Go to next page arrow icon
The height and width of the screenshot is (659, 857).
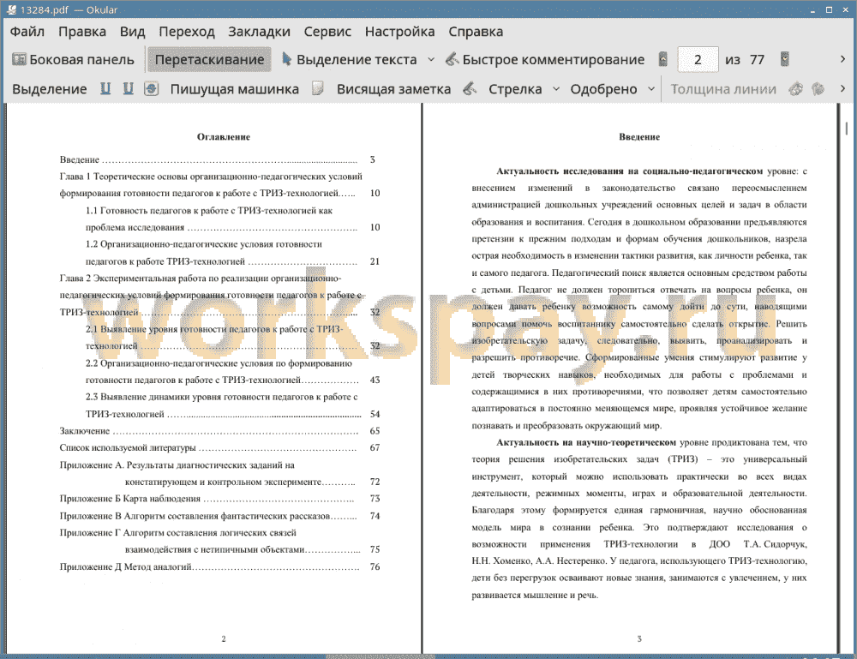(x=785, y=59)
